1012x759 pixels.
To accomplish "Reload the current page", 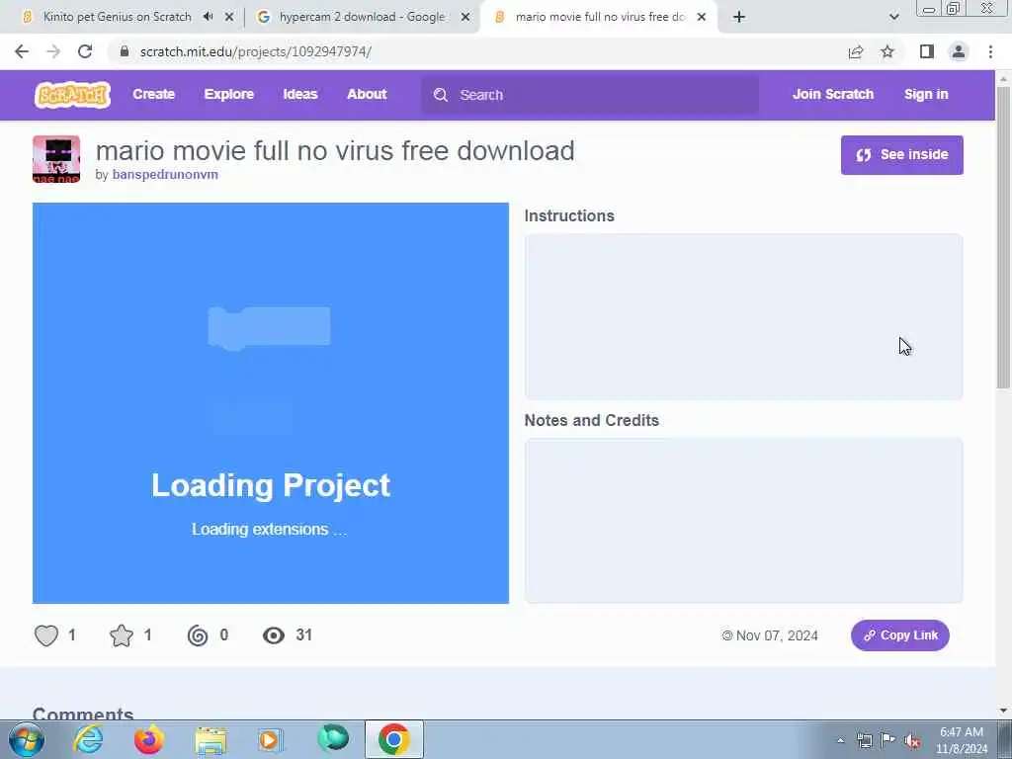I will click(x=85, y=51).
